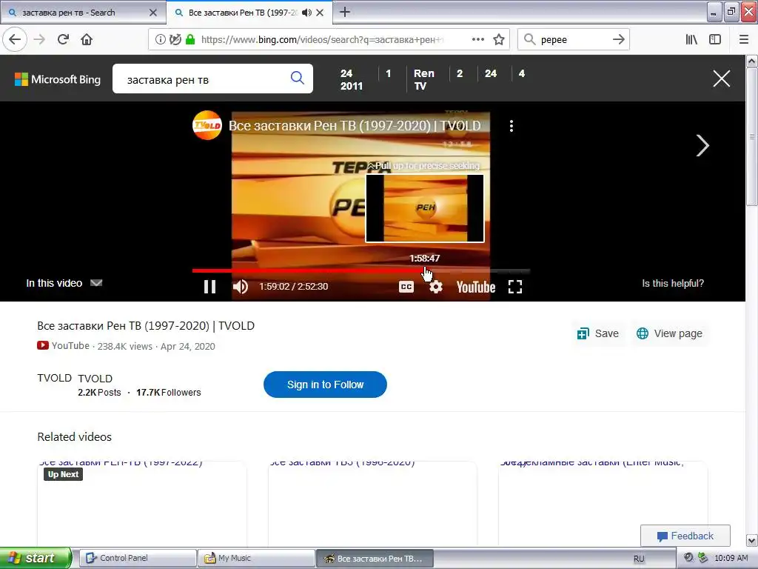Toggle closed captions CC button
Image resolution: width=758 pixels, height=569 pixels.
406,287
